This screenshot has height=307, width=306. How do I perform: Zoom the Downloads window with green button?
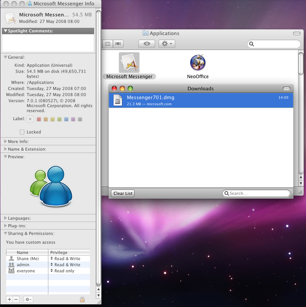click(130, 88)
